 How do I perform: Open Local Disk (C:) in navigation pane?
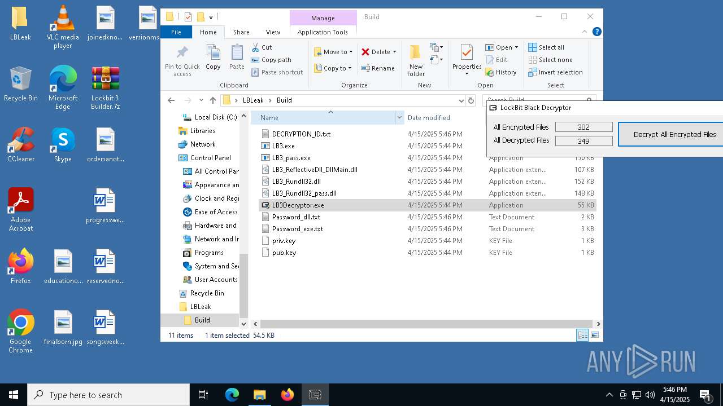coord(215,117)
